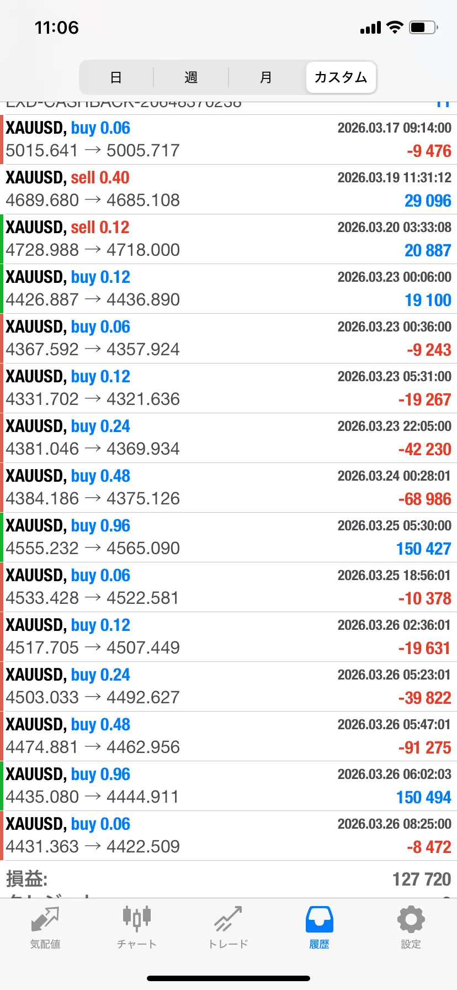Select the 日 day period tab
Image resolution: width=457 pixels, height=990 pixels.
116,77
